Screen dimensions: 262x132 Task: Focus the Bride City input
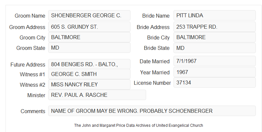tap(214, 37)
